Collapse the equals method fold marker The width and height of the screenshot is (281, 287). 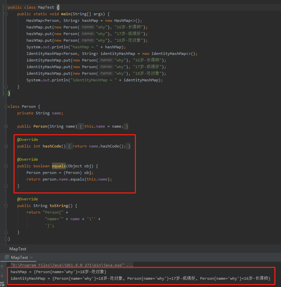6,166
